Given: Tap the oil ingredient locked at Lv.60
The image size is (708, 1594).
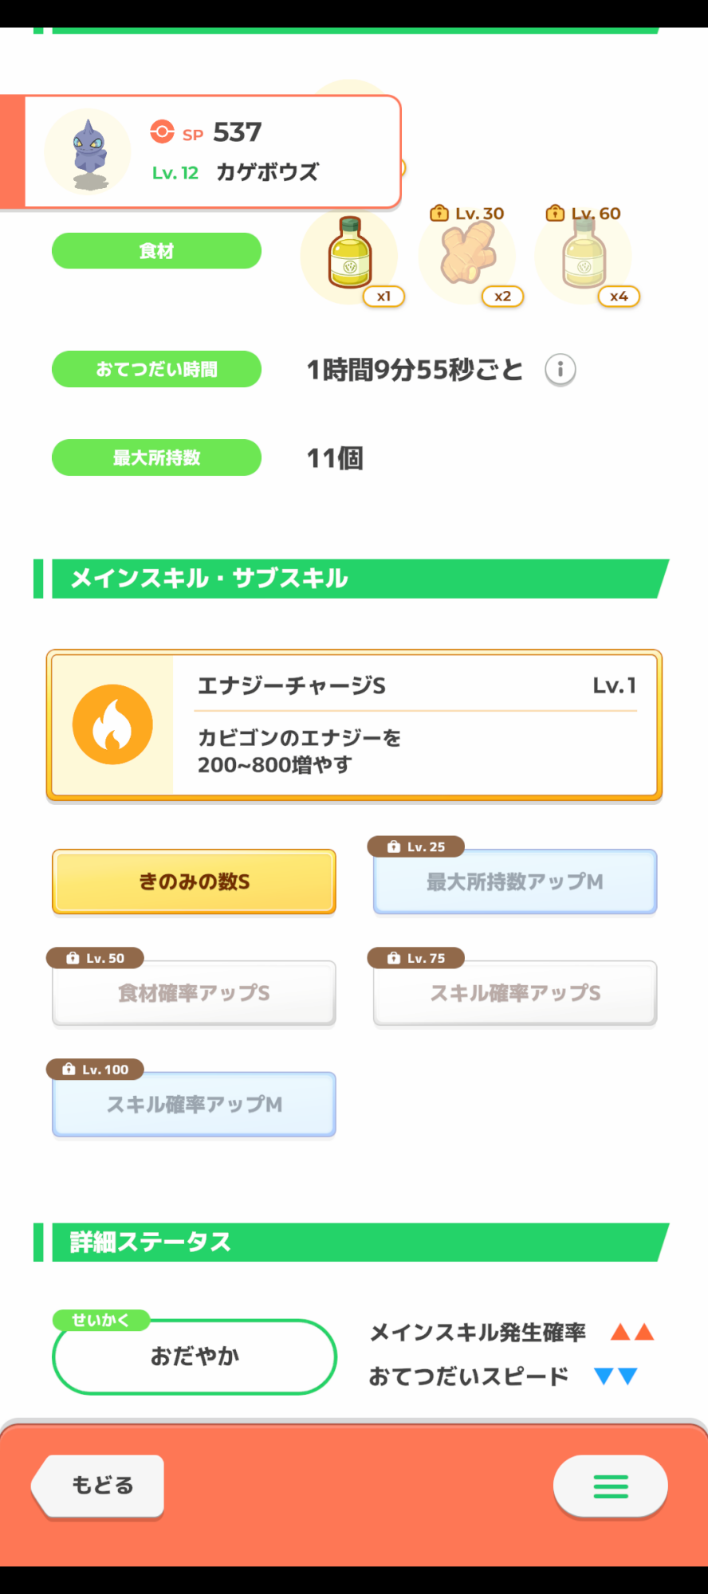Looking at the screenshot, I should tap(584, 255).
